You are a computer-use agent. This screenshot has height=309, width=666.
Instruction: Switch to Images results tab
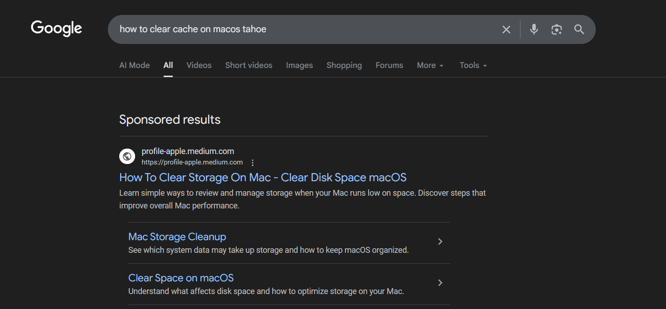click(299, 65)
